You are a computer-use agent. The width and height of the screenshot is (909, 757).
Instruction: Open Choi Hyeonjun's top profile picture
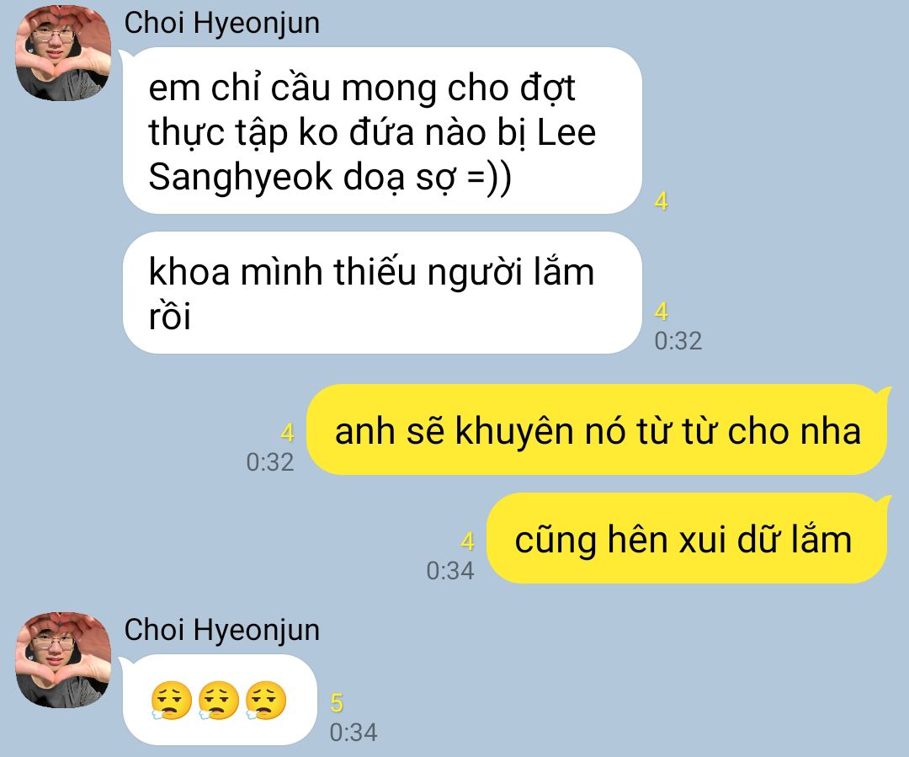(x=63, y=53)
